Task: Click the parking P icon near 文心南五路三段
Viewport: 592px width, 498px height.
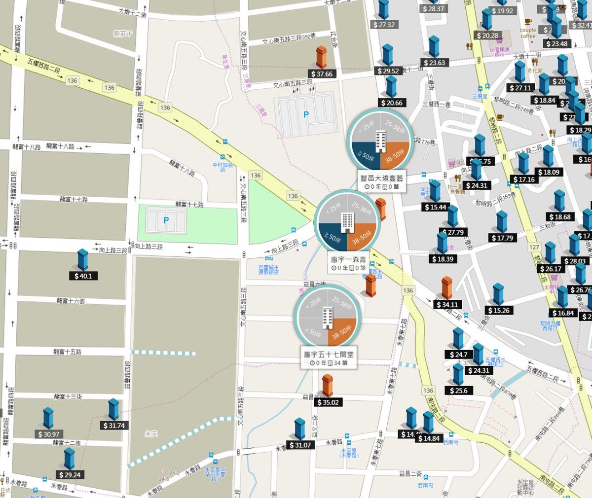Action: coord(306,114)
